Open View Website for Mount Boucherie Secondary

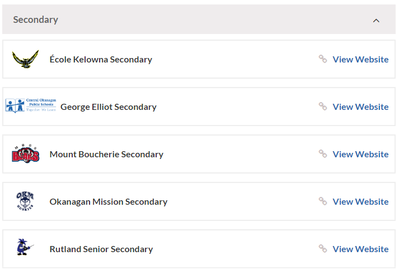[360, 154]
